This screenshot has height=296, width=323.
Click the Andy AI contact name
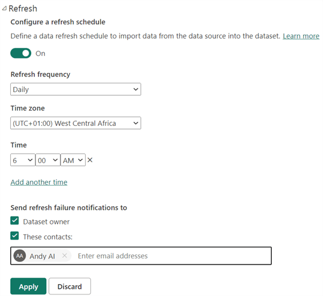pos(42,256)
